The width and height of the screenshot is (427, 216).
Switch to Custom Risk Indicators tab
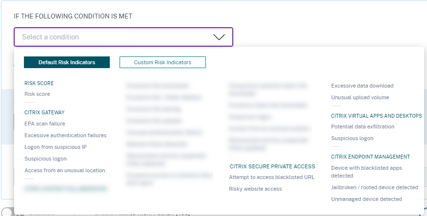tap(163, 62)
